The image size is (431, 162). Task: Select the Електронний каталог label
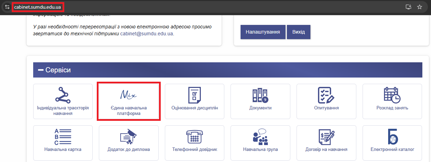coord(392,150)
